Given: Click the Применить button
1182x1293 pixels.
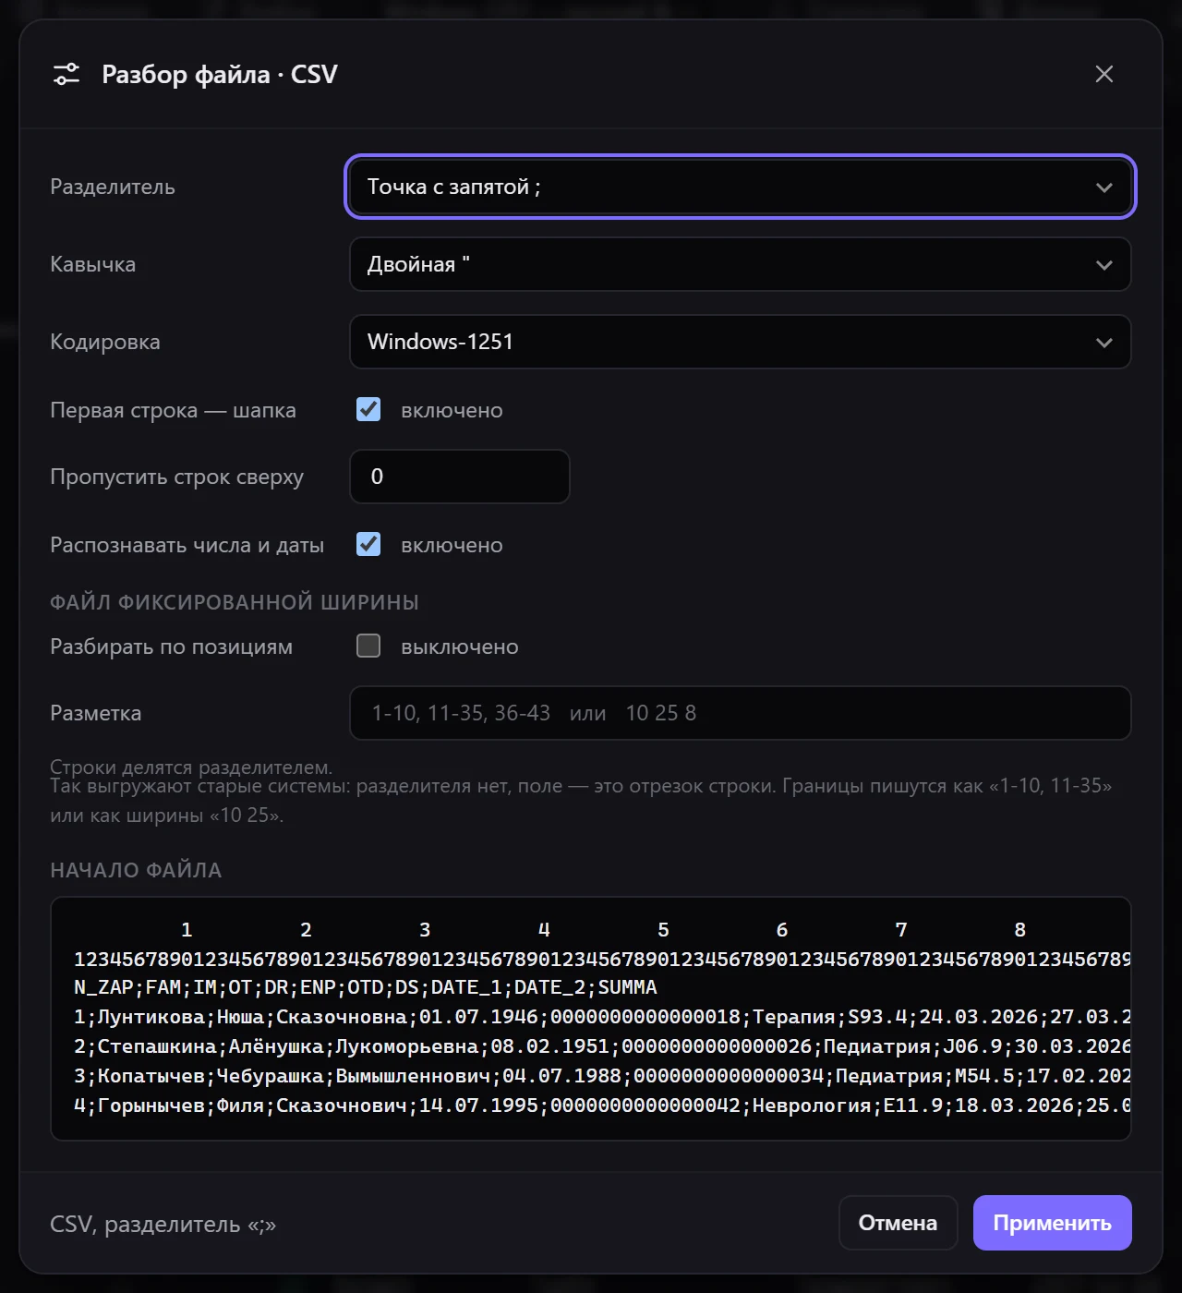Looking at the screenshot, I should coord(1053,1223).
